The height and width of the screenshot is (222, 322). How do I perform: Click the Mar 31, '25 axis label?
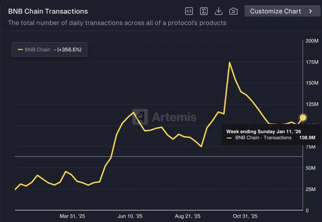coord(72,216)
